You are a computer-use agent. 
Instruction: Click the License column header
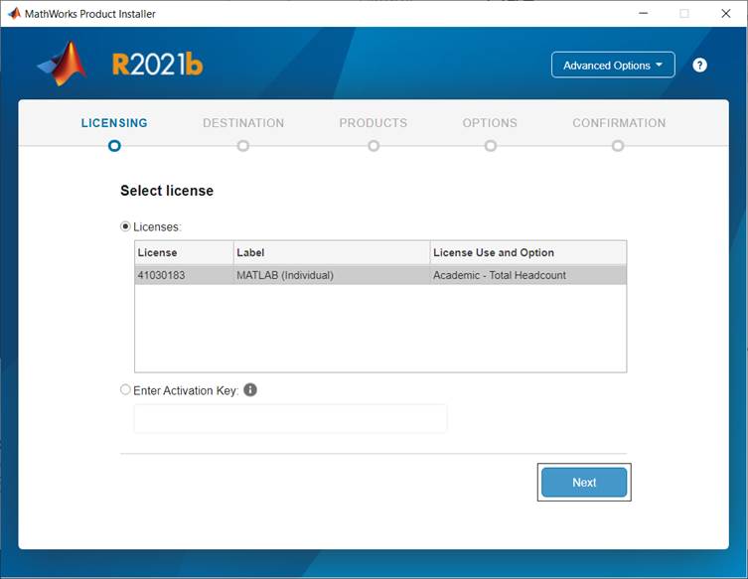pyautogui.click(x=184, y=252)
